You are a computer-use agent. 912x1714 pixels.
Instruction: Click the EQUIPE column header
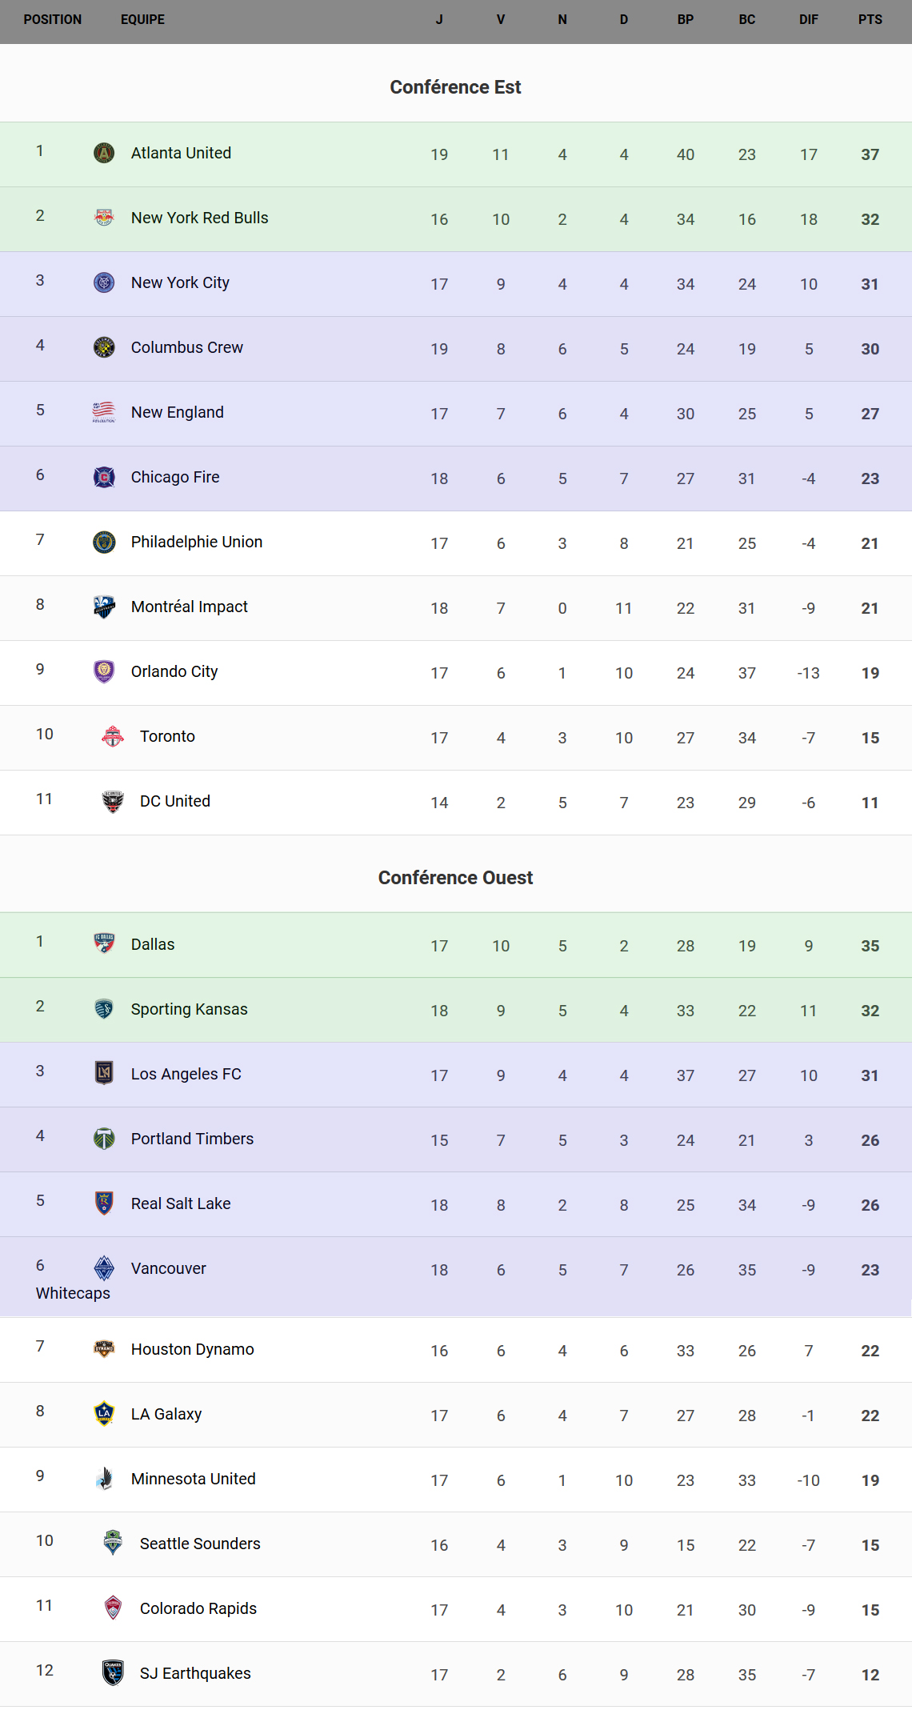[x=142, y=19]
